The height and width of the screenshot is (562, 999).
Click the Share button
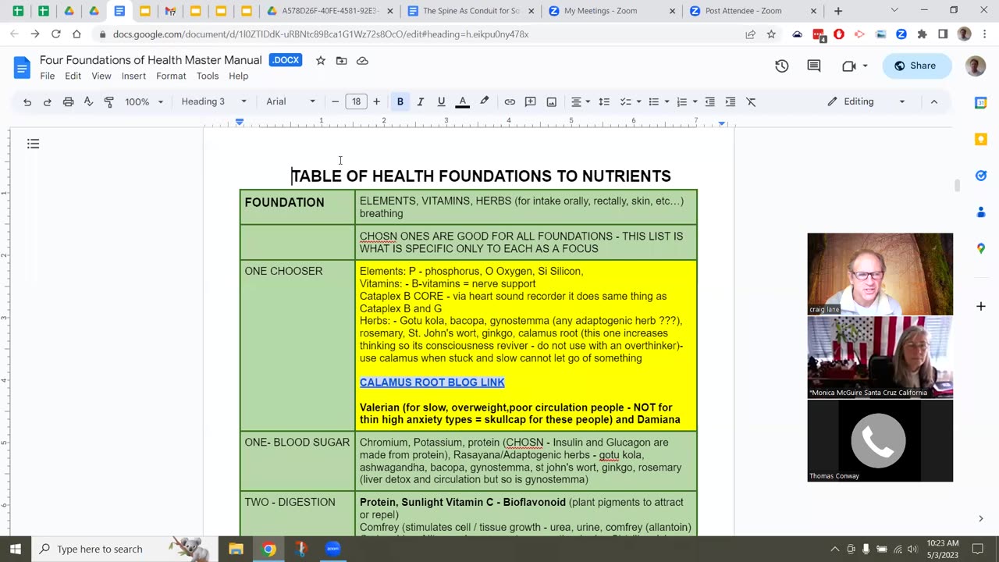[x=917, y=66]
